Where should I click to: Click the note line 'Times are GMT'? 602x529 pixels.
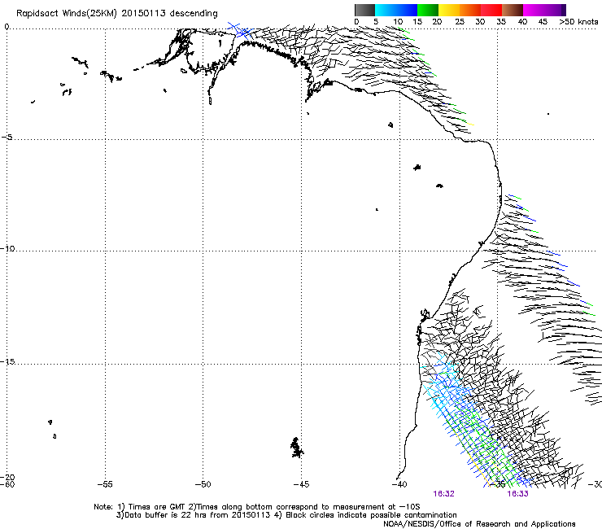pyautogui.click(x=157, y=507)
